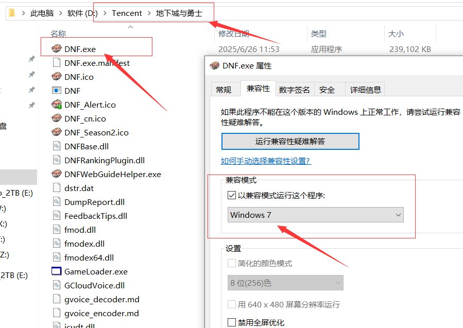Click the fmod.dll file icon
Image resolution: width=463 pixels, height=328 pixels.
point(57,229)
